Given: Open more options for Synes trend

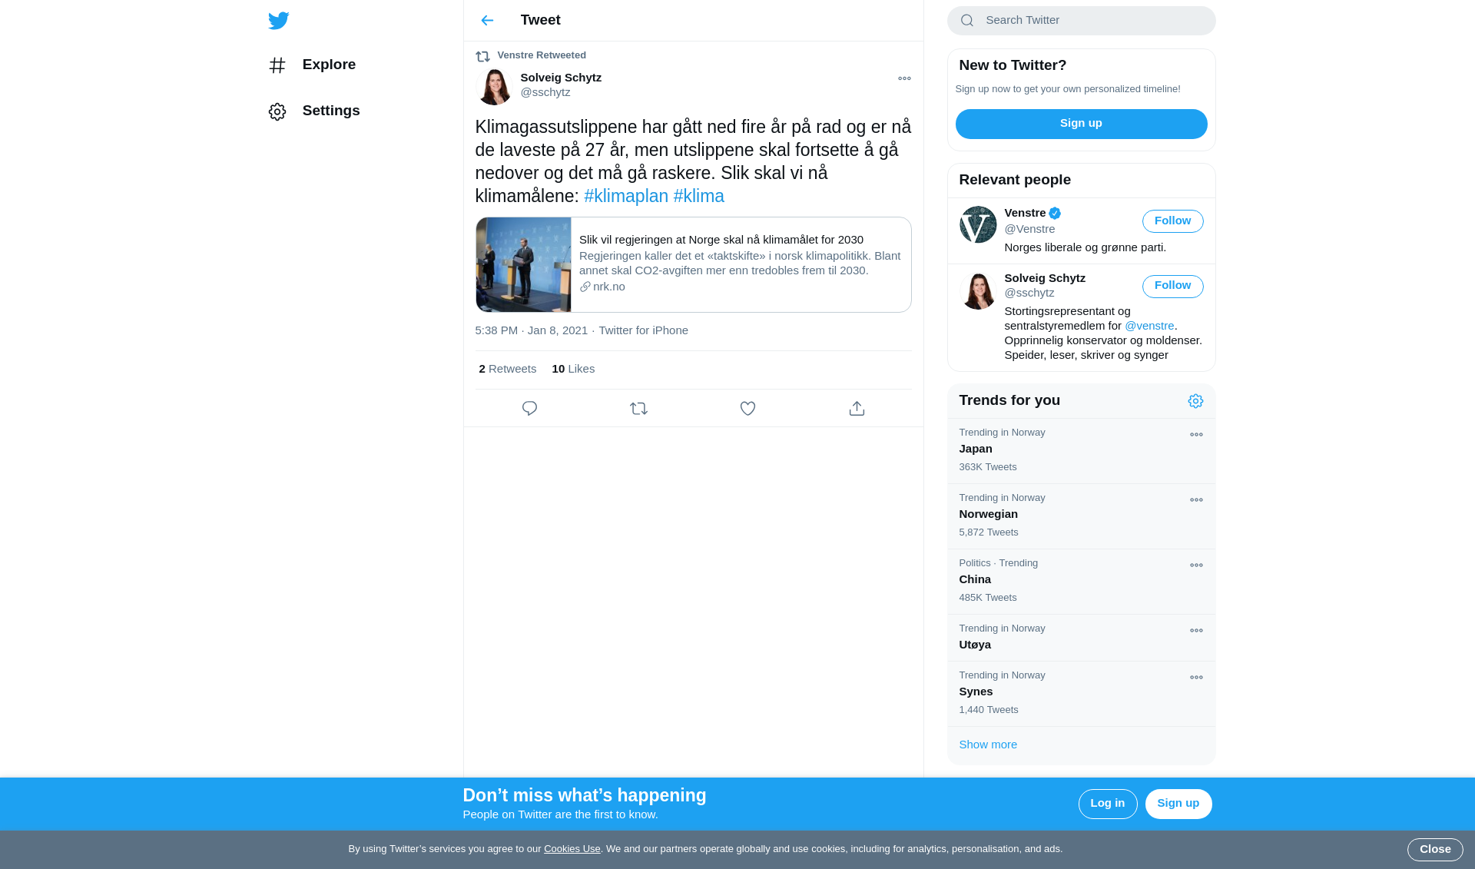Looking at the screenshot, I should [x=1196, y=678].
